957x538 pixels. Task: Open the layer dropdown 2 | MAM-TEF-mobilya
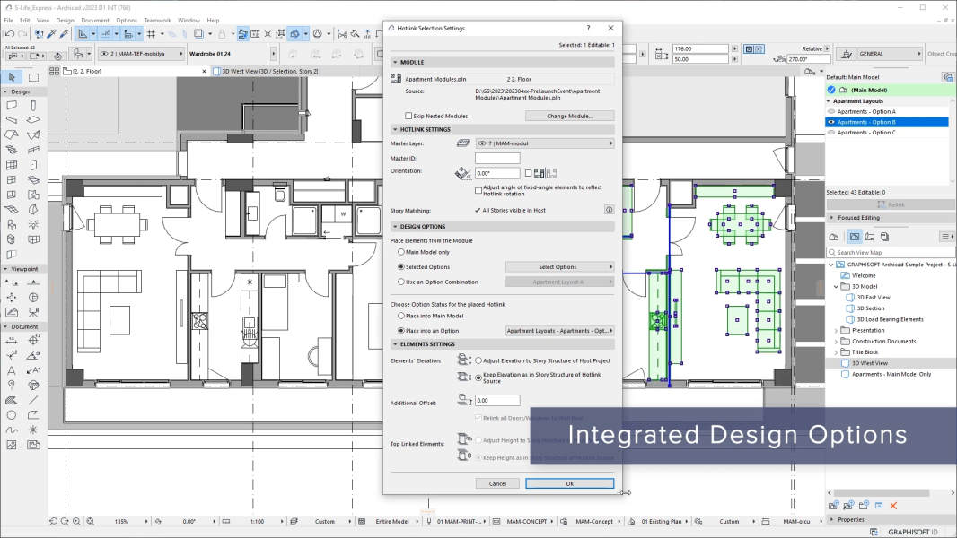point(141,54)
